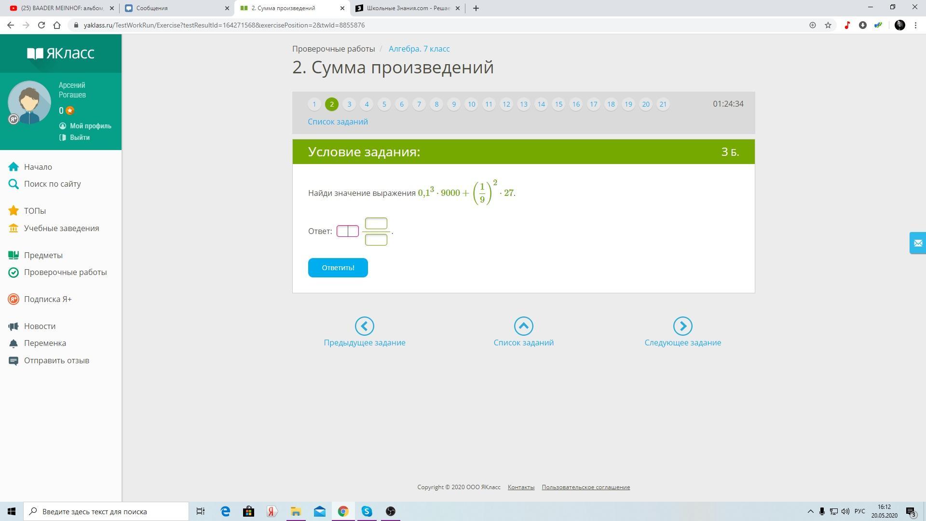Open Skype from the Windows taskbar
Viewport: 926px width, 521px height.
click(x=367, y=511)
